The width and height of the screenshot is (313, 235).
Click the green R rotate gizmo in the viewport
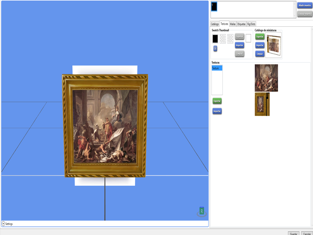pyautogui.click(x=201, y=211)
